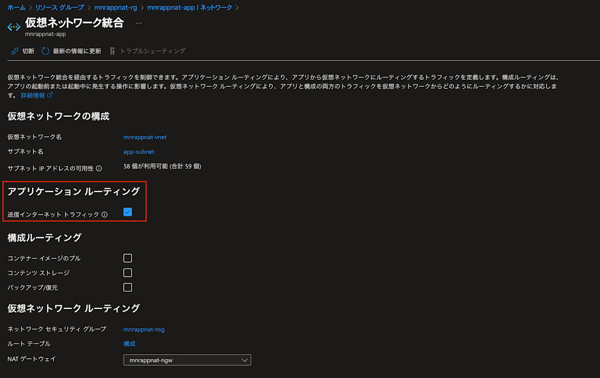The width and height of the screenshot is (600, 378).
Task: Click the mnrappnat-app subtitle under the title
Action: [x=45, y=34]
